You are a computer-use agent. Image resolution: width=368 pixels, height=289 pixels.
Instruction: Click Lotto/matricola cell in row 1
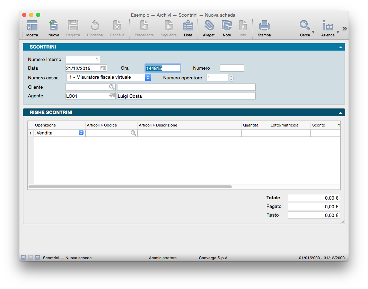[x=290, y=133]
